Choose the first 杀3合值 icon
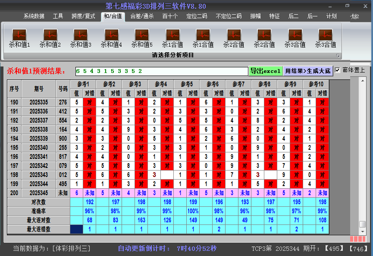 coord(295,35)
